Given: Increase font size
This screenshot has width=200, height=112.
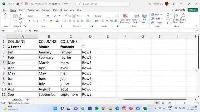Looking at the screenshot, I should [x=56, y=16].
